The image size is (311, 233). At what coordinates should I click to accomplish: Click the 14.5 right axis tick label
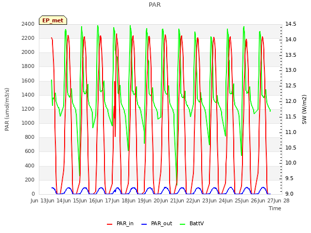point(291,24)
